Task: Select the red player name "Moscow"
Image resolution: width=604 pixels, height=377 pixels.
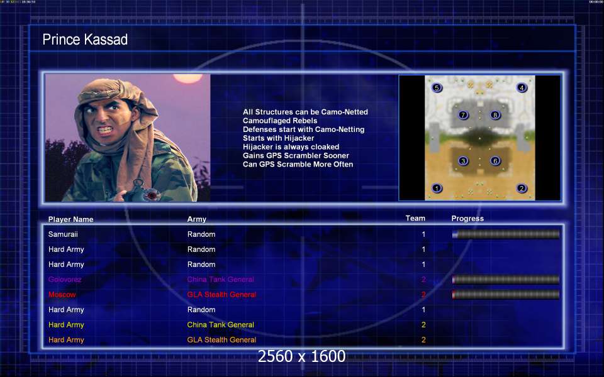Action: pyautogui.click(x=62, y=295)
